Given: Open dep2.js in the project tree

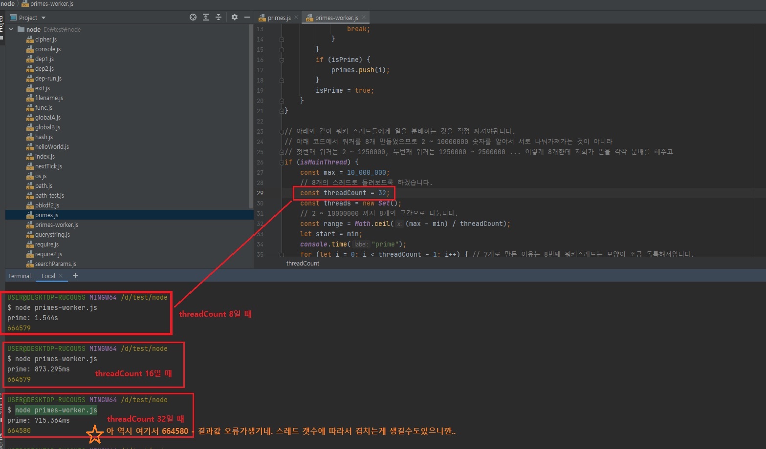Looking at the screenshot, I should [x=44, y=68].
